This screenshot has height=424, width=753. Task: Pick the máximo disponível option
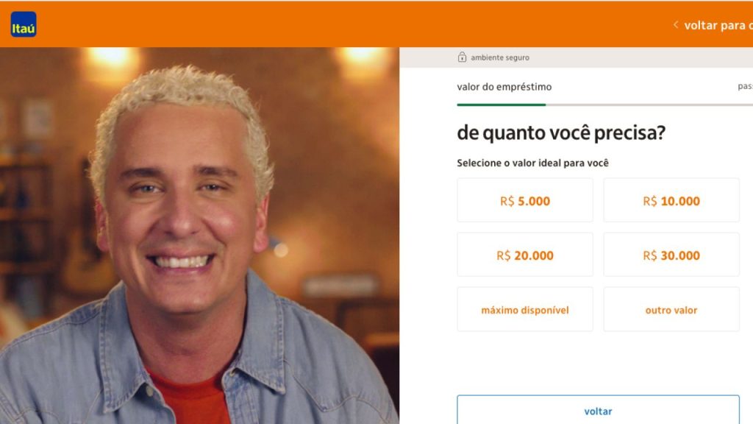(525, 310)
